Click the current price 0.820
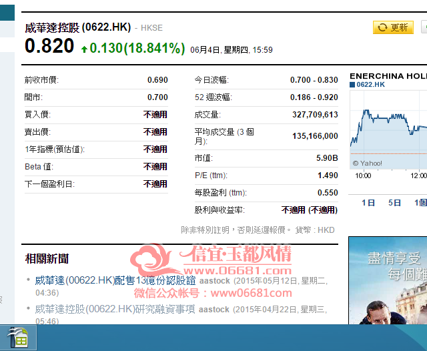The image size is (427, 351). click(x=49, y=45)
